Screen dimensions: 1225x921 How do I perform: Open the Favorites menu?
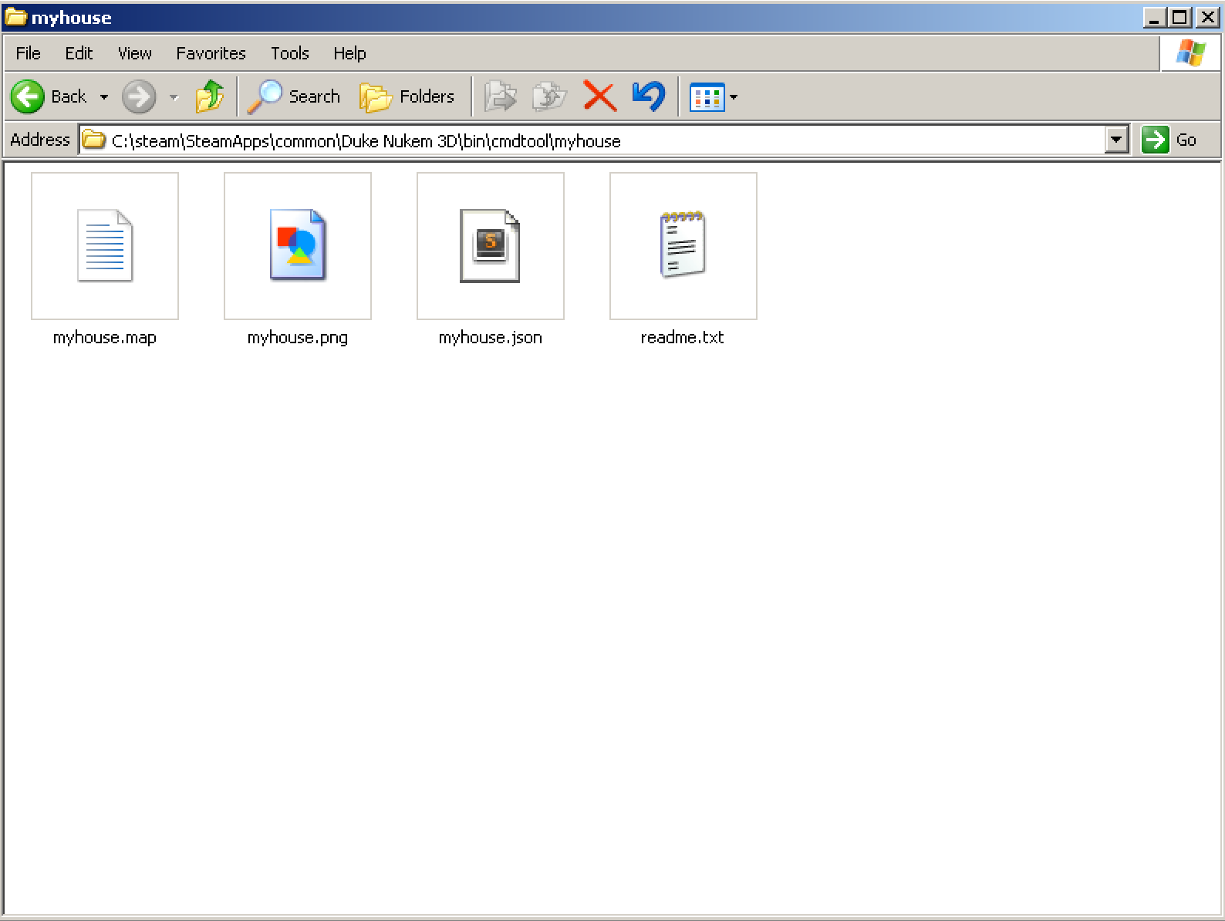click(x=211, y=53)
